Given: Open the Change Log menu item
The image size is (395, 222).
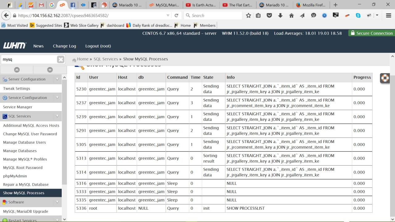Looking at the screenshot, I should [64, 46].
